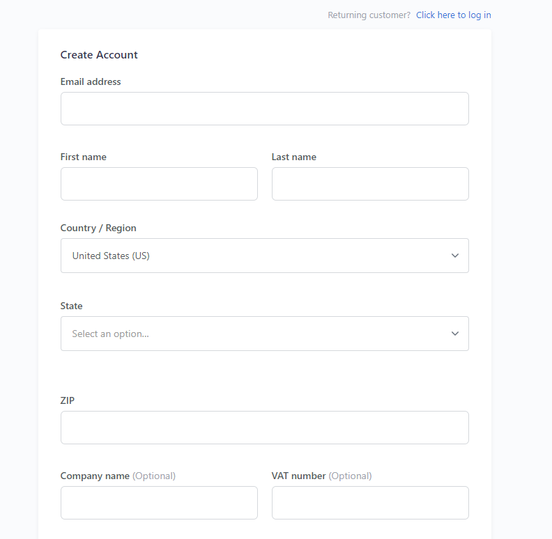Click the chevron arrow in State field
552x539 pixels.
pyautogui.click(x=455, y=334)
